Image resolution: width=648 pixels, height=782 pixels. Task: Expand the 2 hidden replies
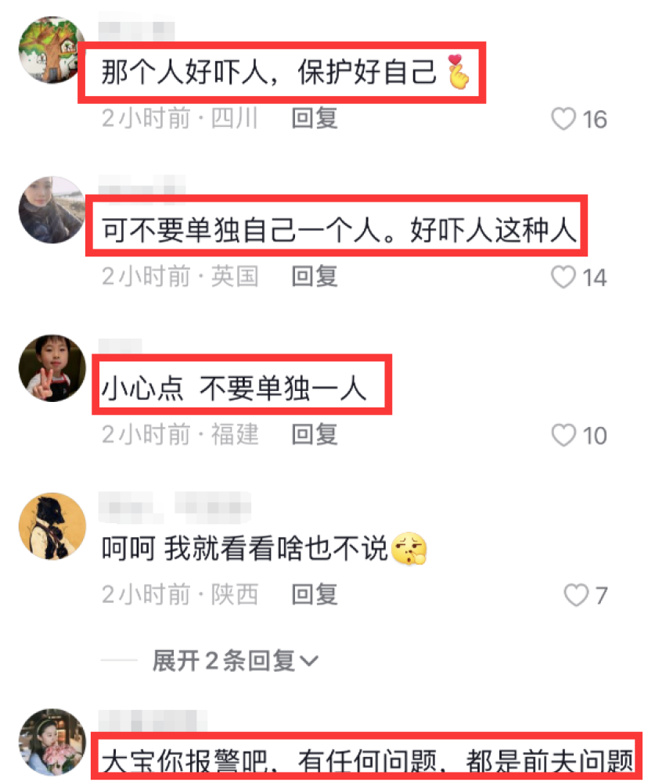pos(235,661)
